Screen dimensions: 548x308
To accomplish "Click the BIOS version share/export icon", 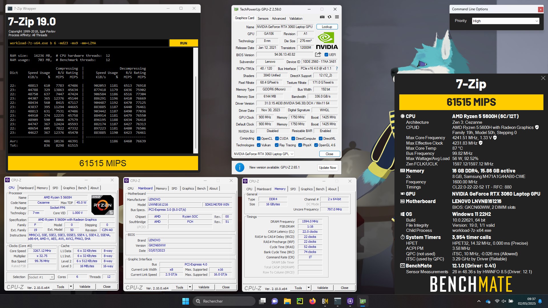I will pos(318,54).
